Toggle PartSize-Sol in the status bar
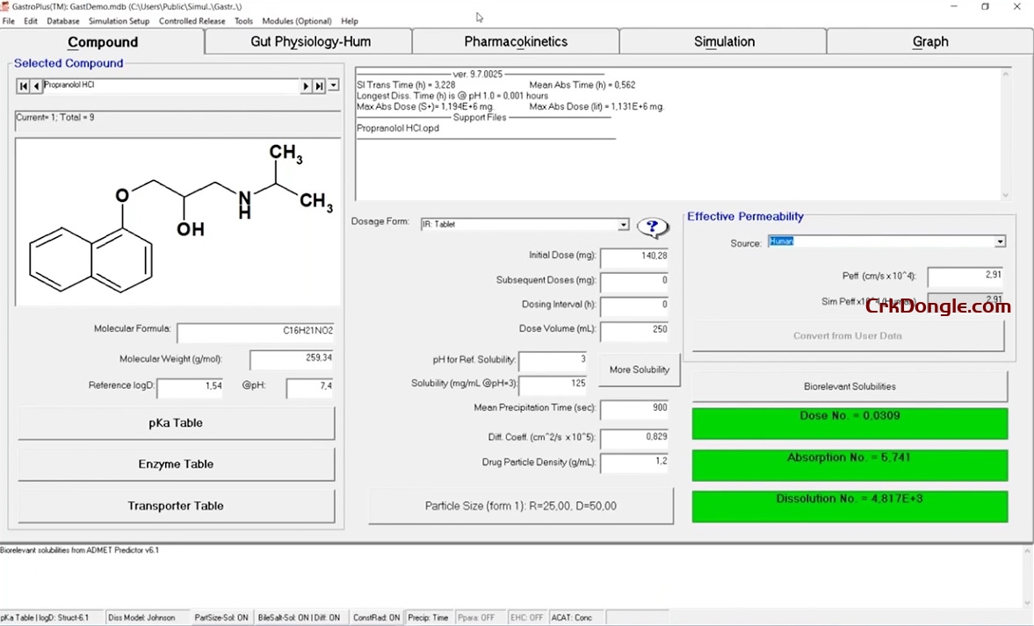1034x626 pixels. point(221,617)
